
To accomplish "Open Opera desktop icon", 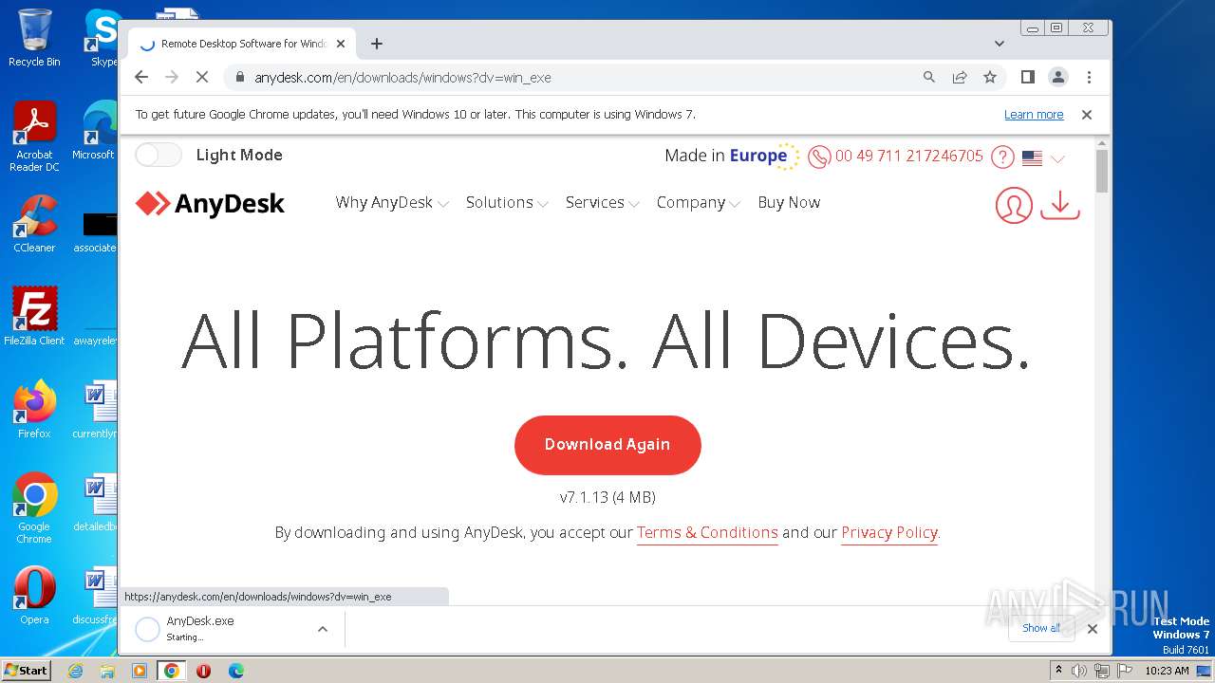I will click(x=34, y=595).
